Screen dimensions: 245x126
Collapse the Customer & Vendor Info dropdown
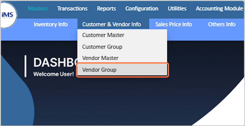112,24
